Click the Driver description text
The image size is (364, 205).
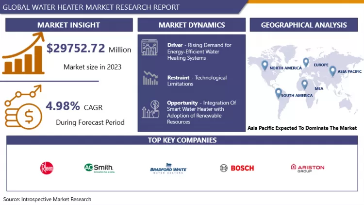(199, 51)
